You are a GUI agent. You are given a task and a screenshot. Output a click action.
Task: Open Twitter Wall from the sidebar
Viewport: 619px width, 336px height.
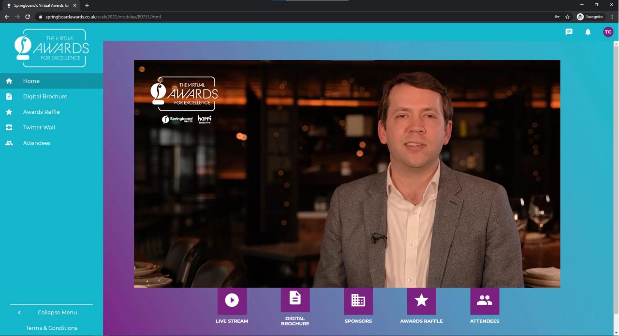click(x=51, y=127)
